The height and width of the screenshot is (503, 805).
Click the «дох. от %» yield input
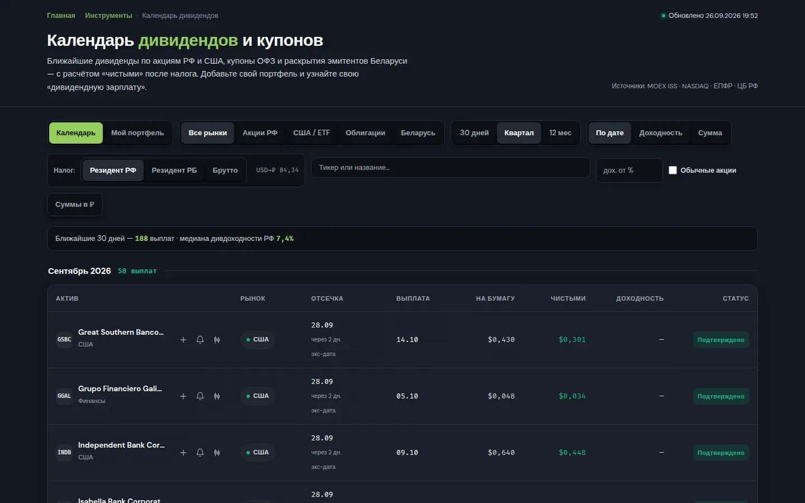pyautogui.click(x=629, y=170)
